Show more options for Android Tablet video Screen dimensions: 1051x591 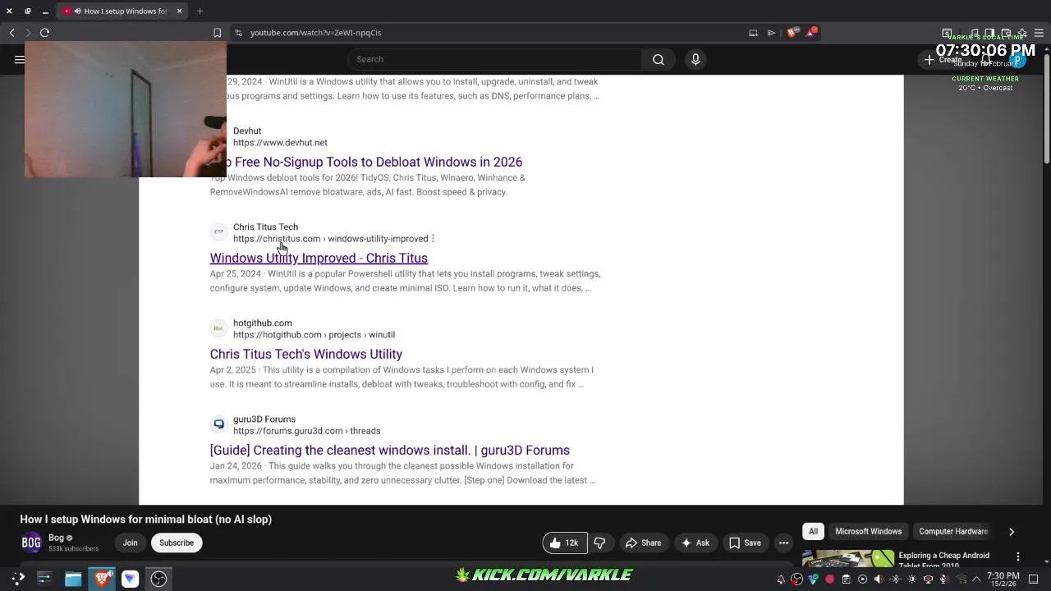coord(1018,557)
